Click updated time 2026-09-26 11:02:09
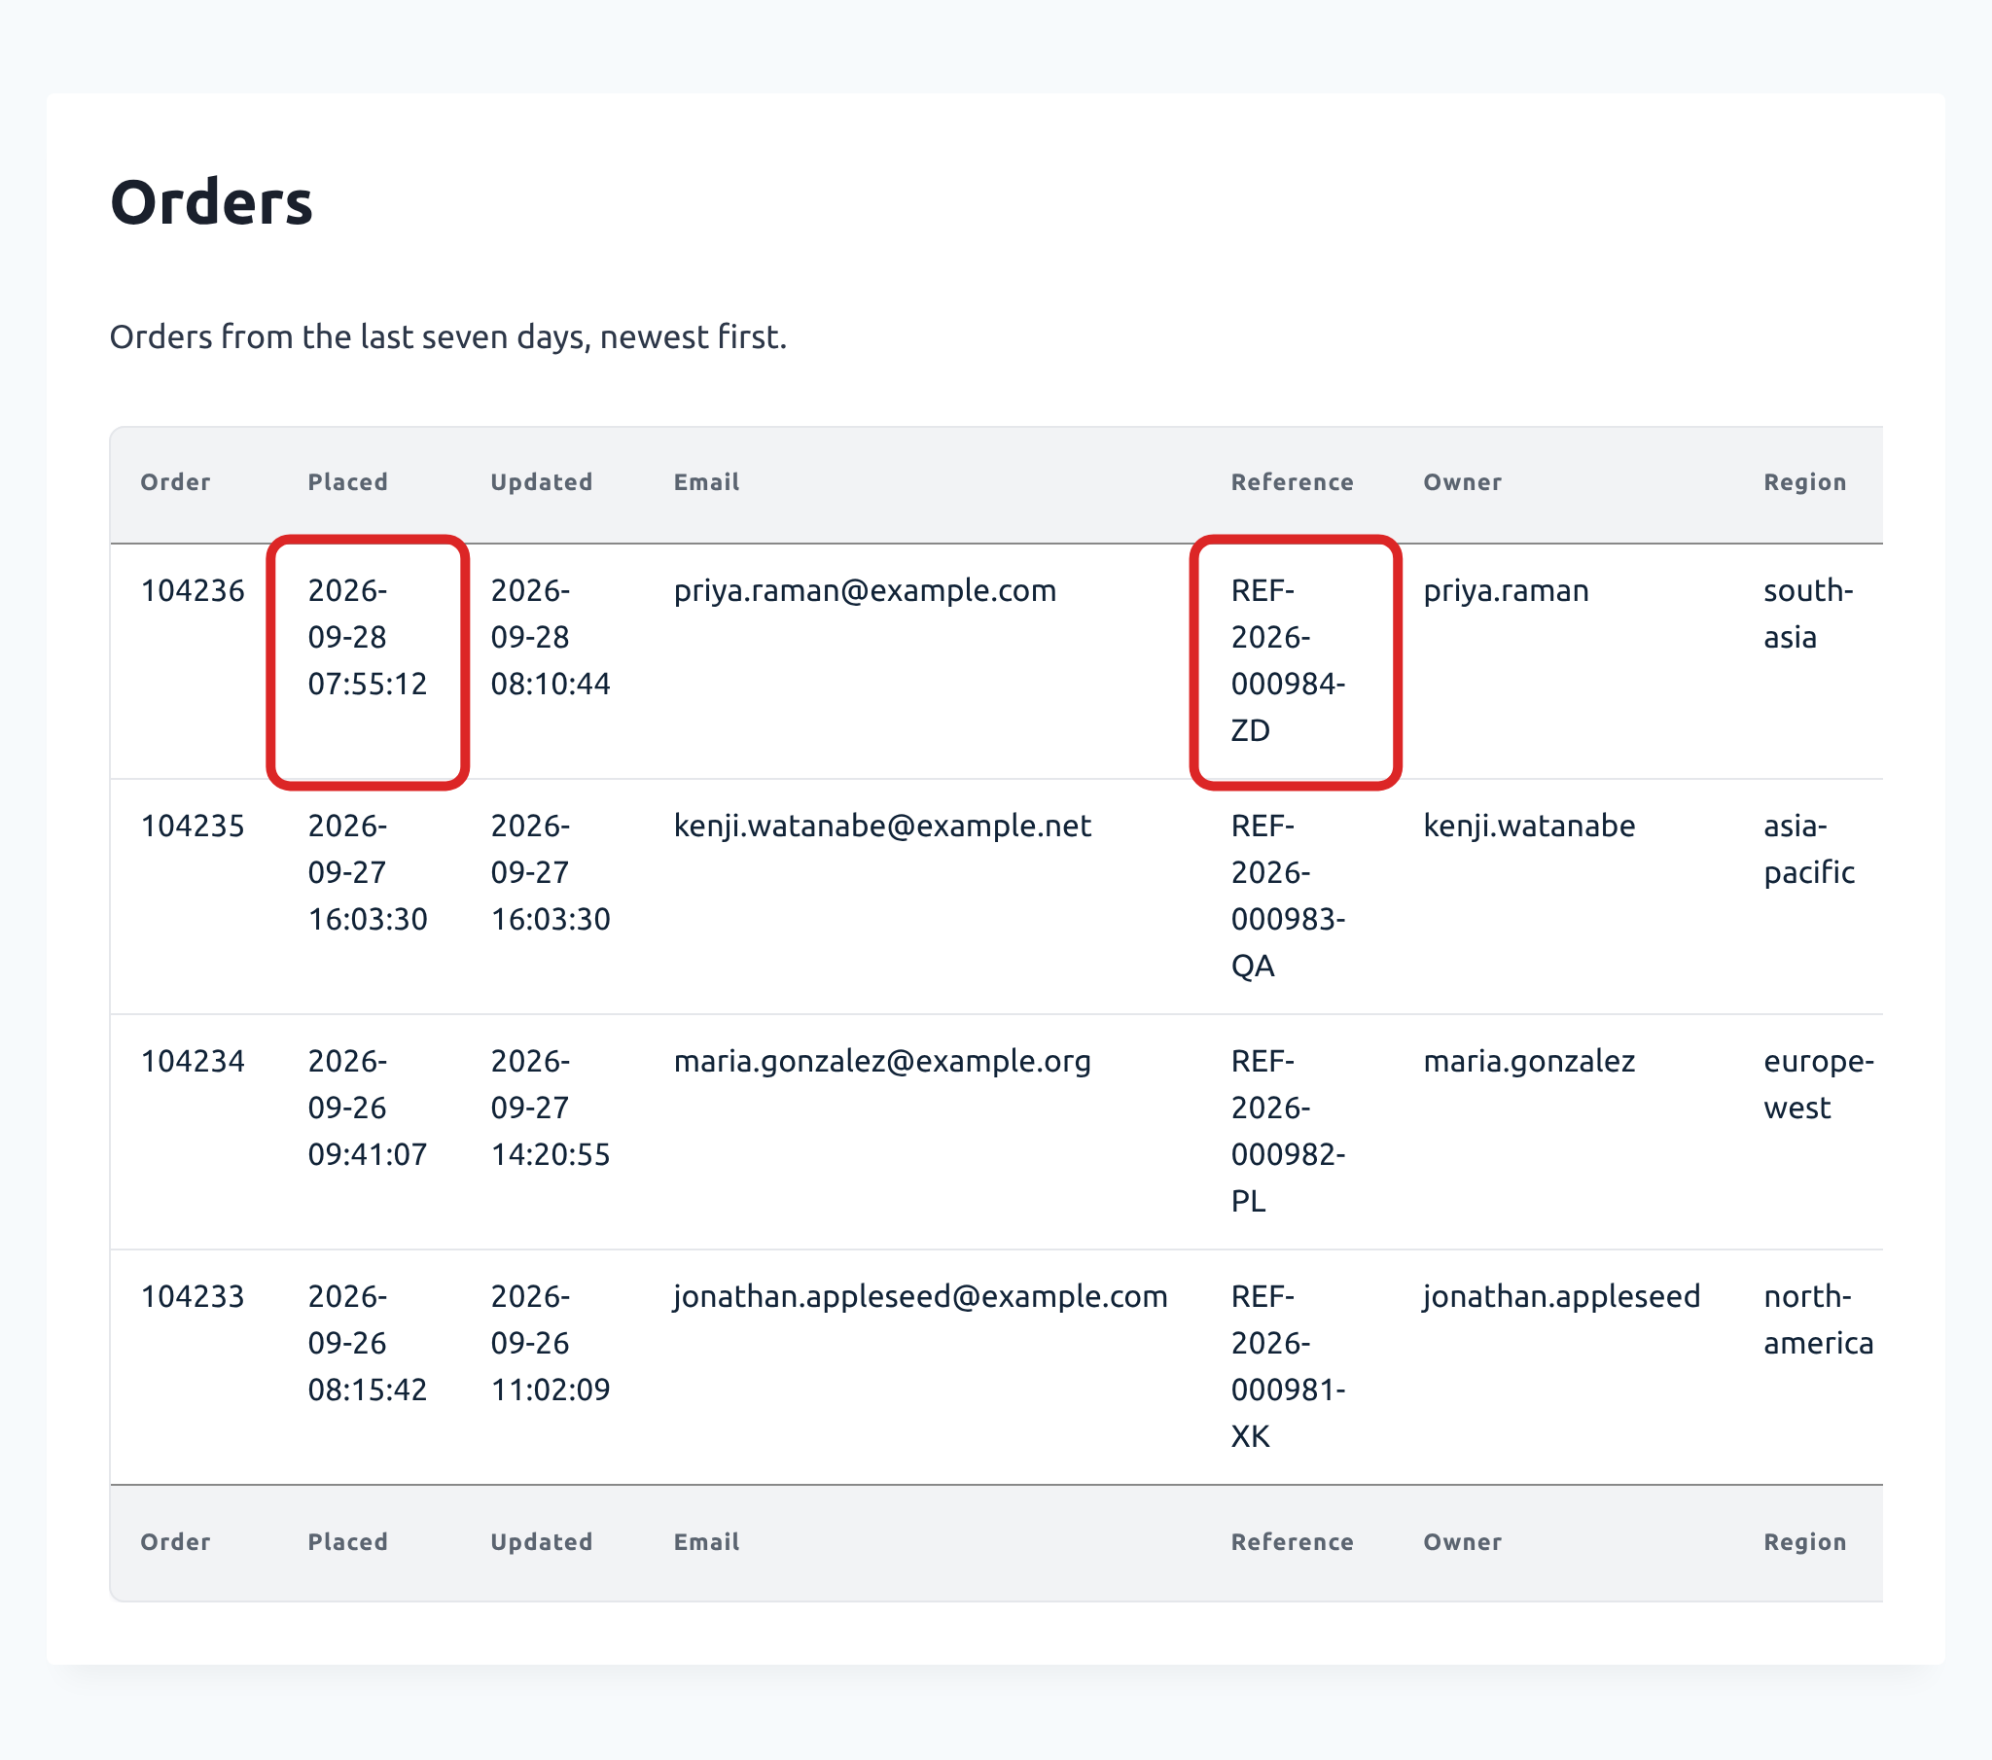The width and height of the screenshot is (1992, 1760). pyautogui.click(x=551, y=1343)
